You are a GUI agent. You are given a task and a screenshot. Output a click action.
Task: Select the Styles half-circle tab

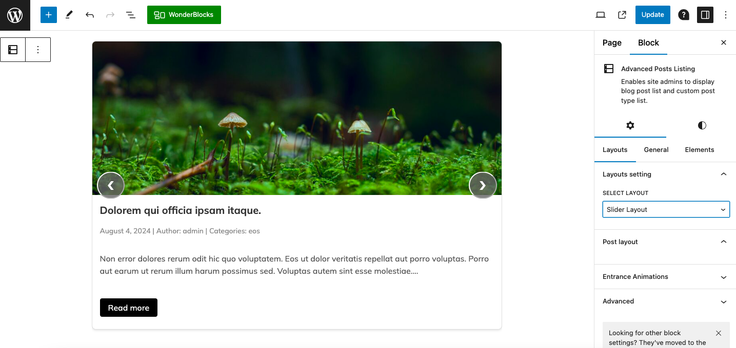coord(702,125)
